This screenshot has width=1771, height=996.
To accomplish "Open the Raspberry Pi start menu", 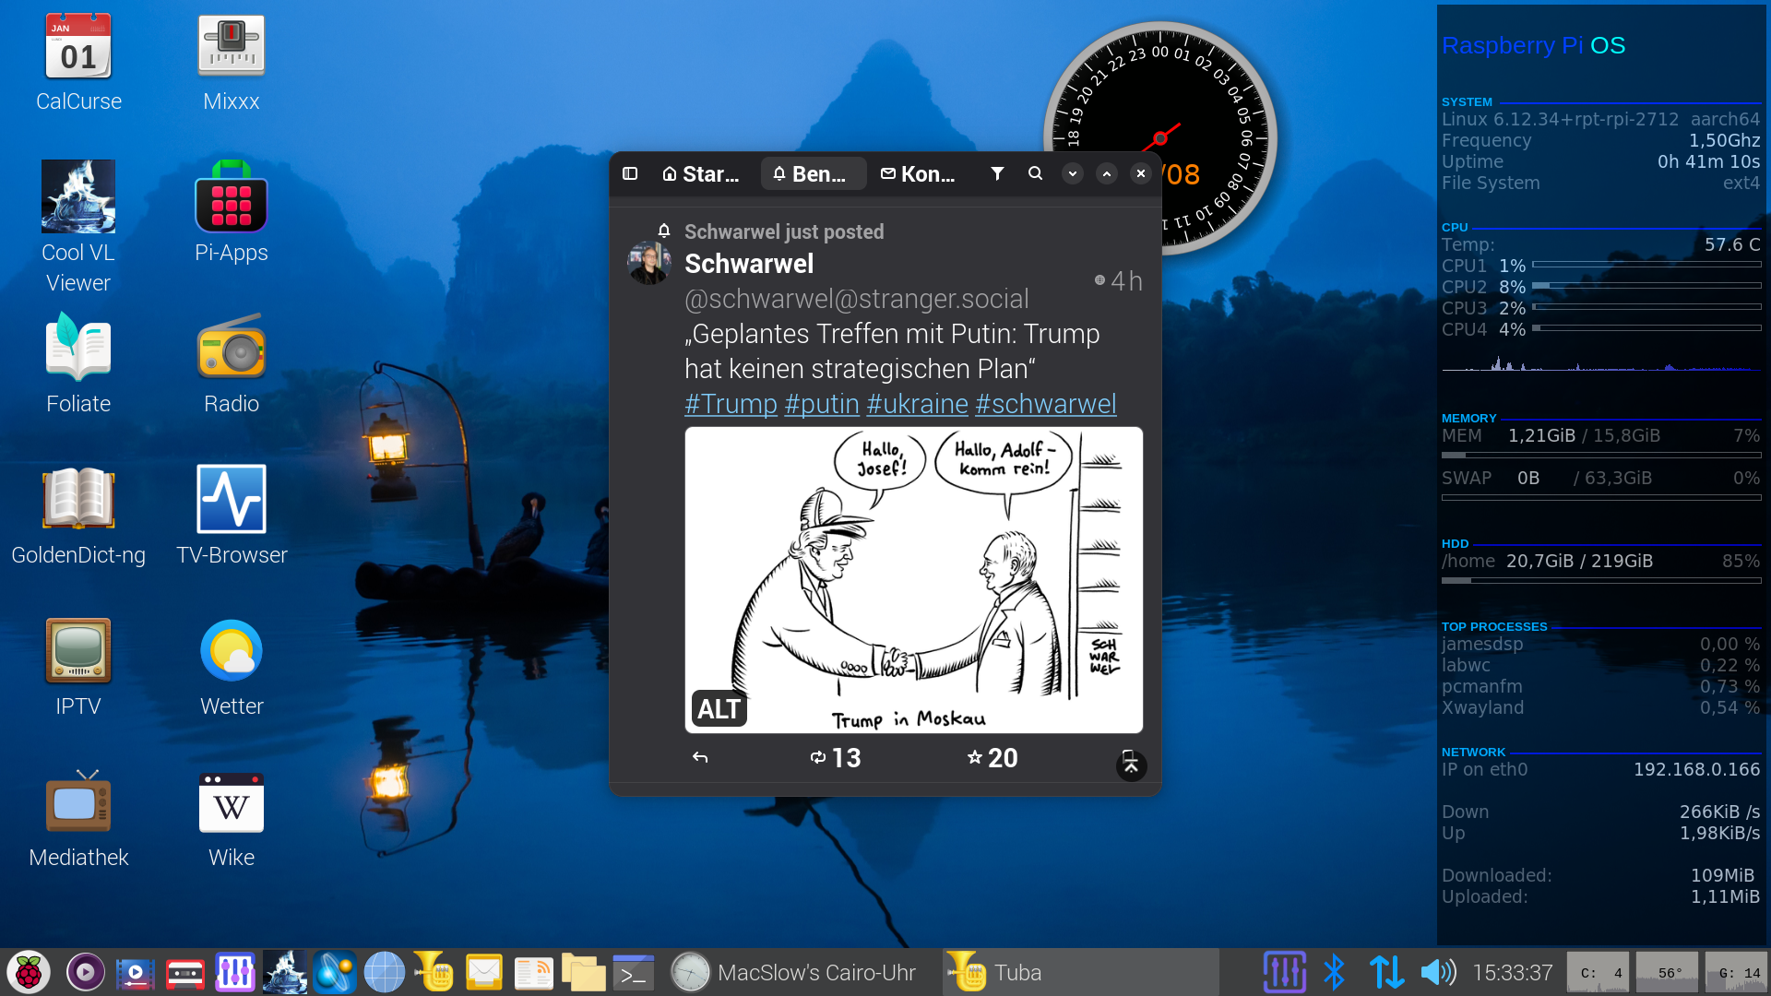I will pos(29,972).
